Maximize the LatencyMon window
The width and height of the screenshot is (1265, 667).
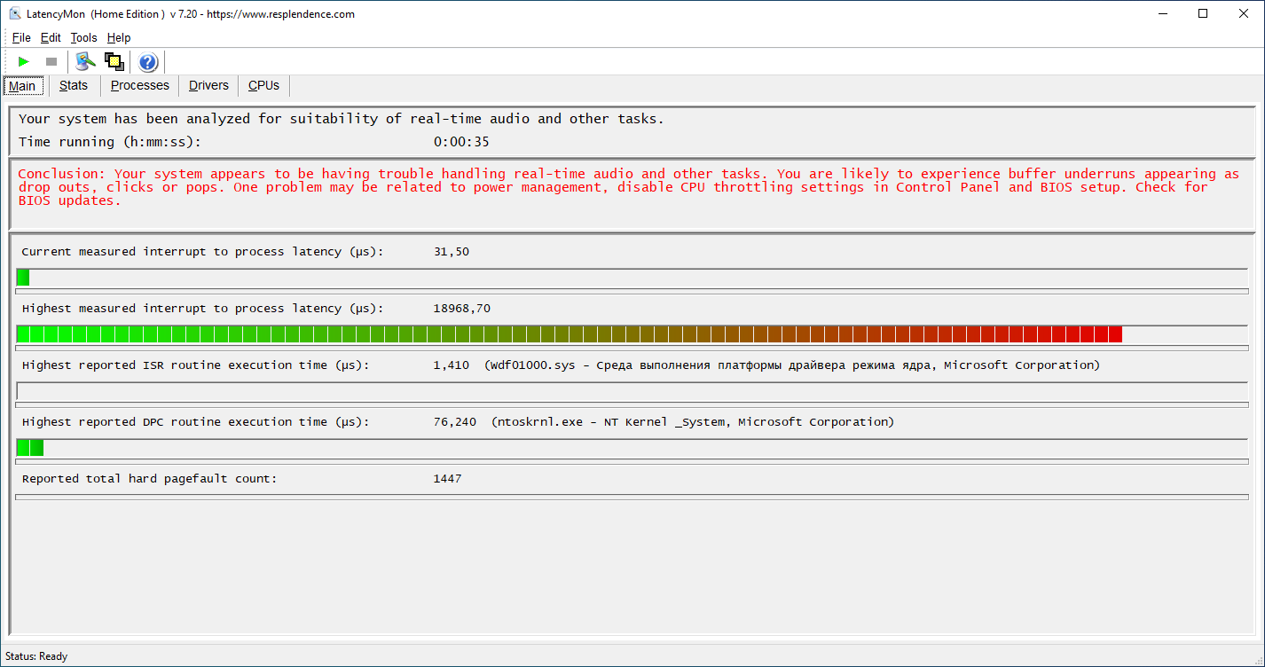click(x=1203, y=13)
